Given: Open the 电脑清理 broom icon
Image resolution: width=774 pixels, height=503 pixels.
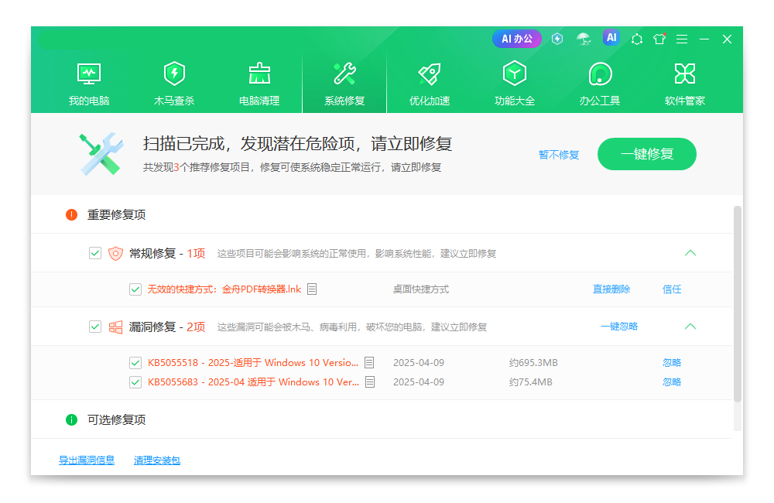Looking at the screenshot, I should click(259, 74).
